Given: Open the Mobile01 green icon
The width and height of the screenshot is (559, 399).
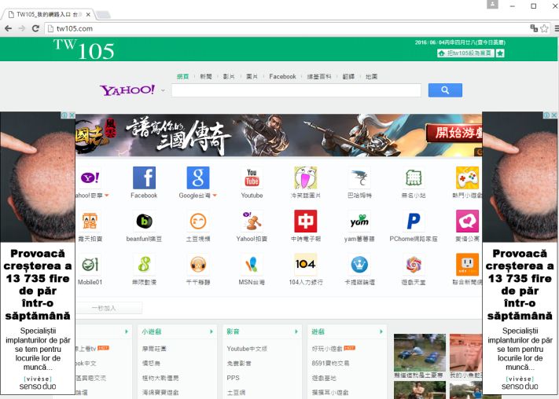Looking at the screenshot, I should pyautogui.click(x=90, y=265).
